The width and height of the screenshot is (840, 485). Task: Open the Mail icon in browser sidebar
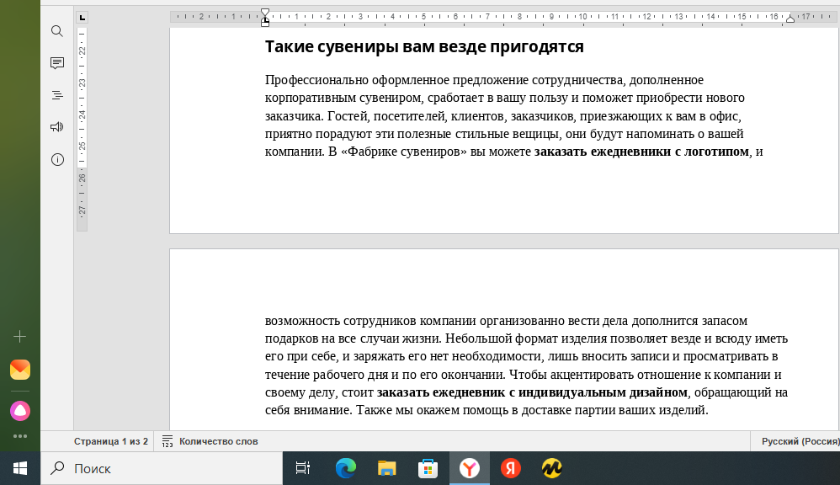[20, 370]
